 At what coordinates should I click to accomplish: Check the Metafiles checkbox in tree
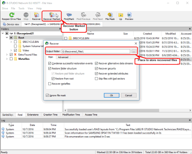tap(11, 59)
